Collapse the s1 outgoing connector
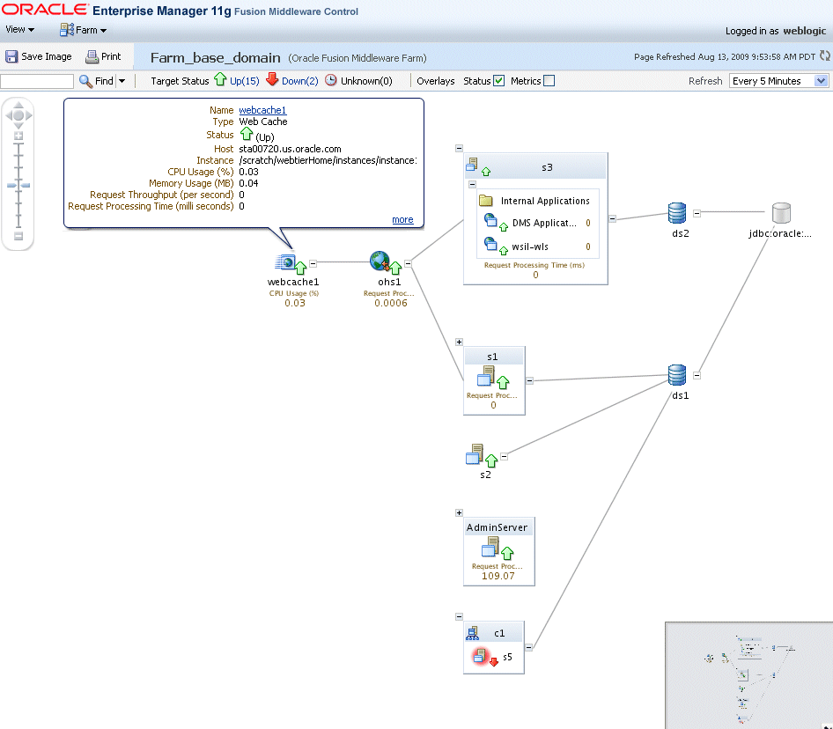Screen dimensions: 833x729 point(530,380)
